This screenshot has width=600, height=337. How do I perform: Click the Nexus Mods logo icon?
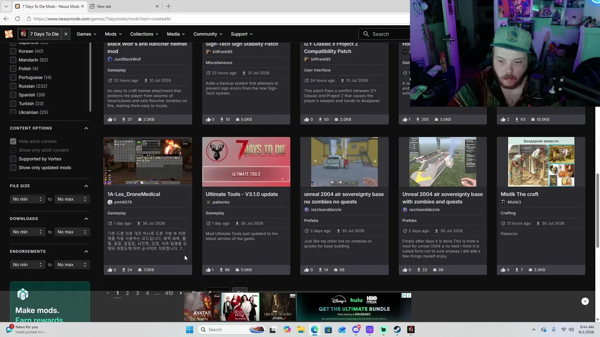[8, 34]
